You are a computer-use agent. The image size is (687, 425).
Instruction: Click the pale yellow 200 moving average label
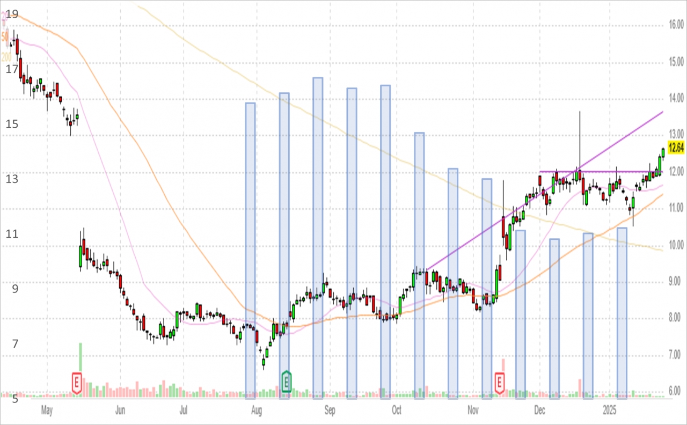[6, 57]
